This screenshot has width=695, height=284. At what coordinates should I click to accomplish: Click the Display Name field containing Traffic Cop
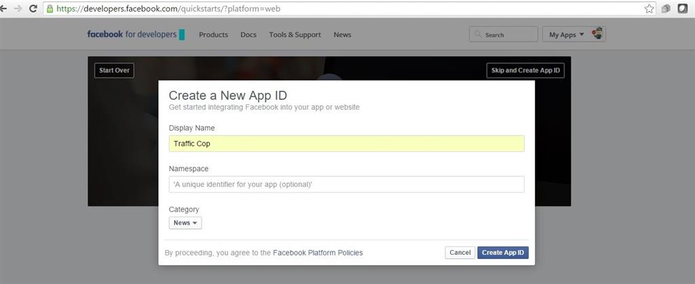346,144
